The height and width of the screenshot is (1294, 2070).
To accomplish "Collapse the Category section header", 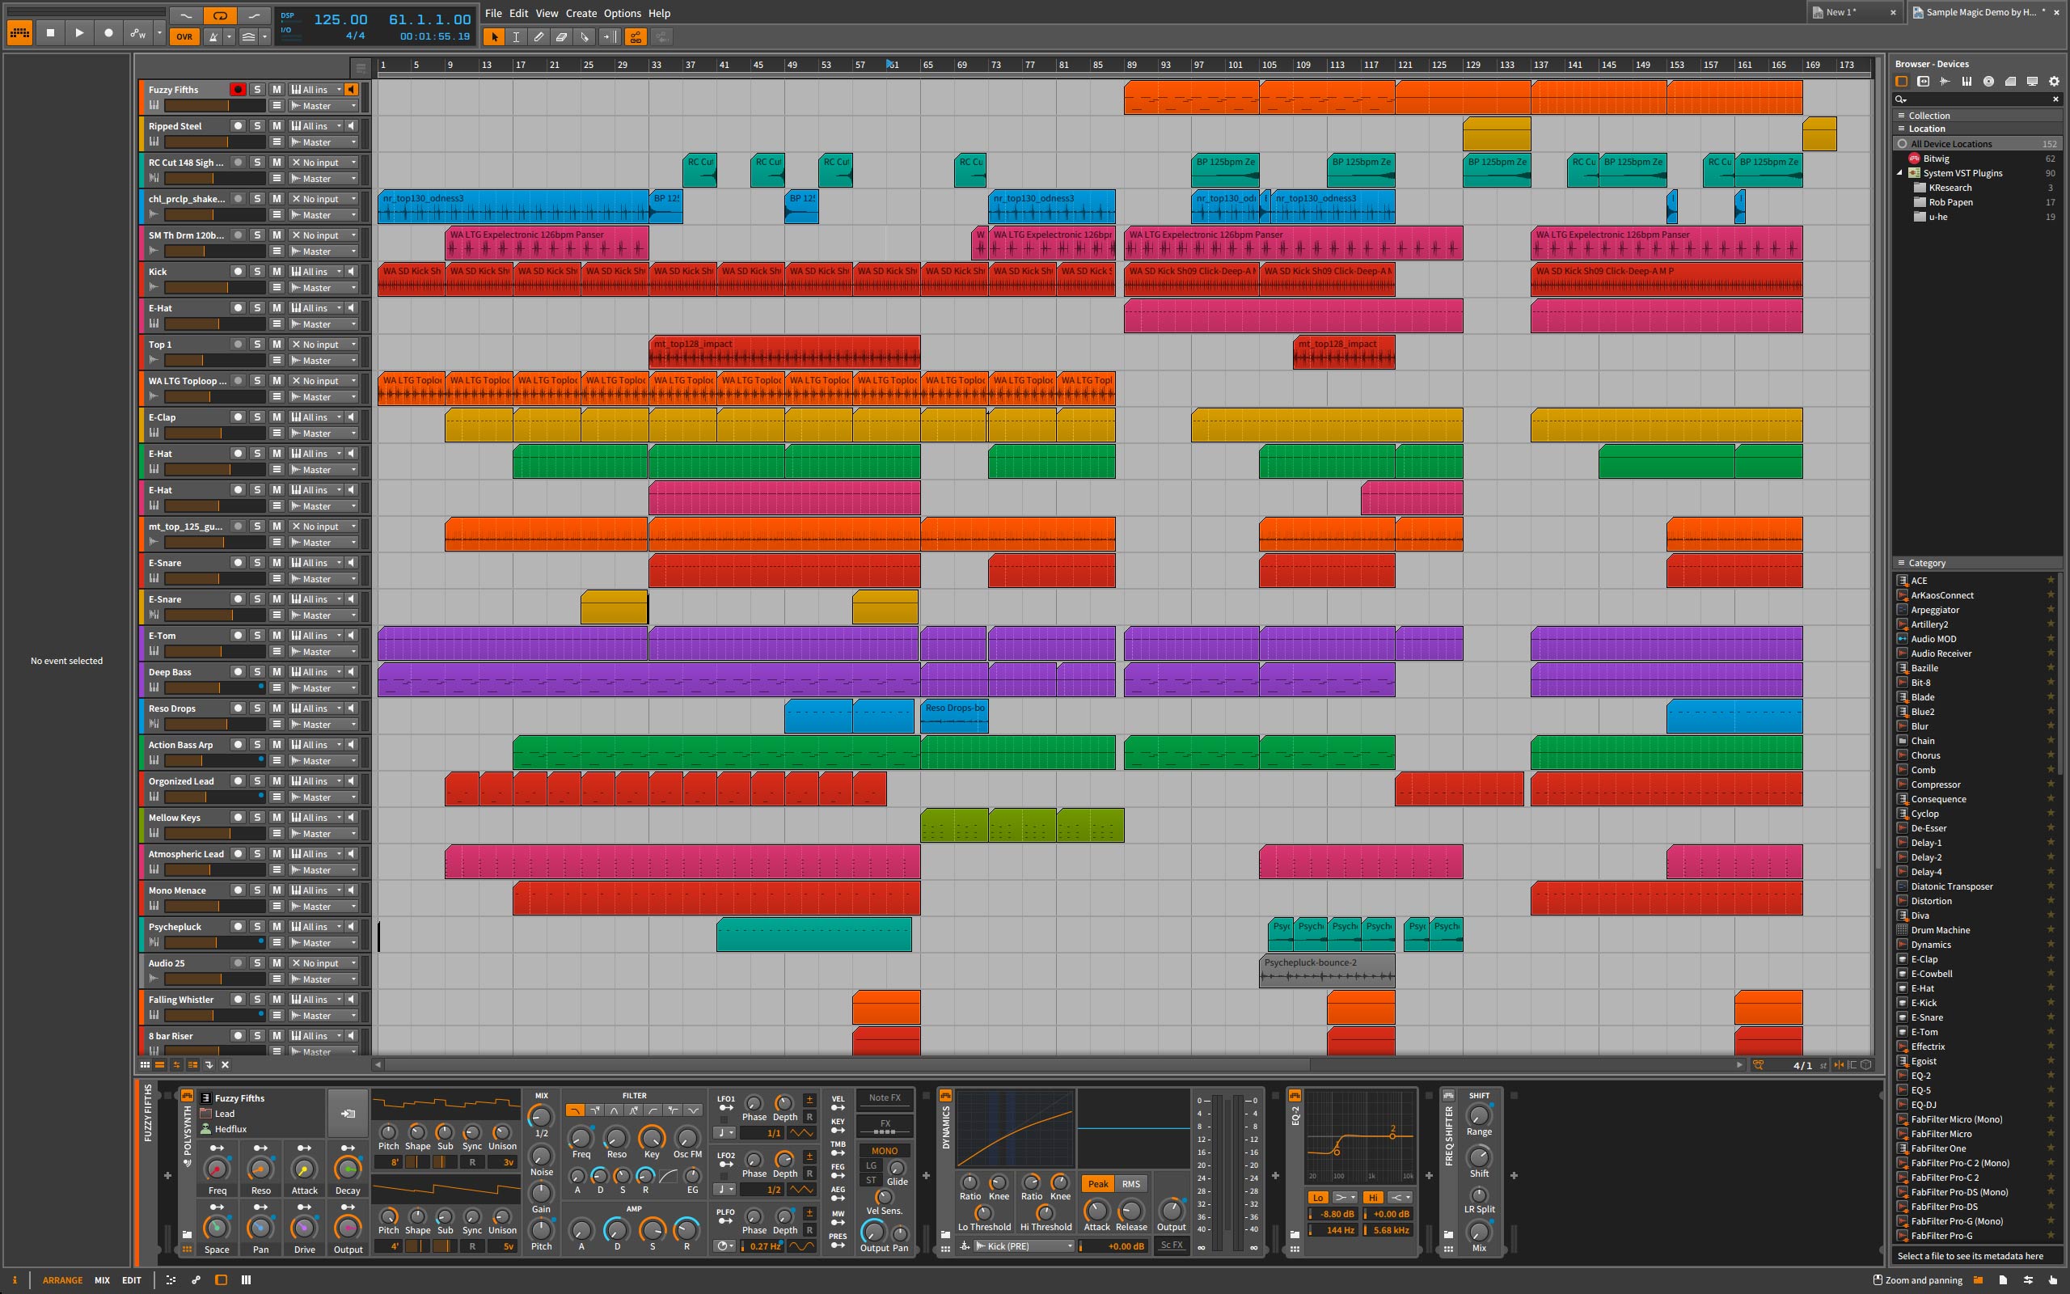I will (1977, 562).
